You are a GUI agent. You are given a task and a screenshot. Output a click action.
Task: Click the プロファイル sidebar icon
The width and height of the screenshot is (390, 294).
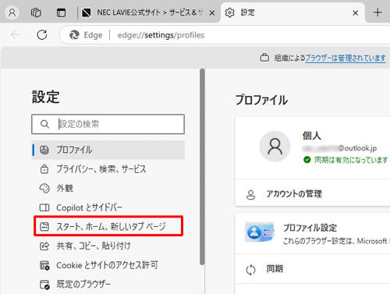(44, 150)
